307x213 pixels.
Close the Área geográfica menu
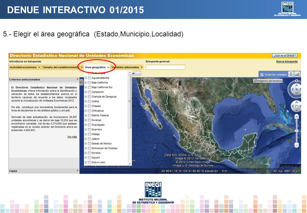point(97,67)
